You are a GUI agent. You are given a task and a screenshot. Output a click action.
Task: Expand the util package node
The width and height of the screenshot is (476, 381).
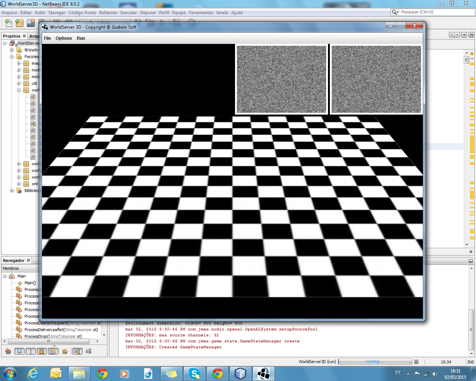coord(19,83)
